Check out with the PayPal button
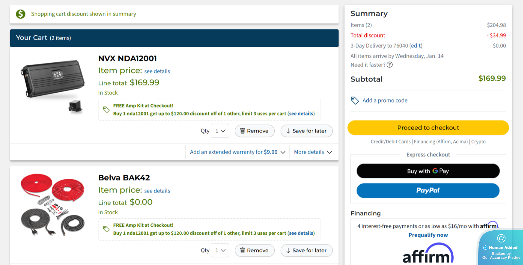 pyautogui.click(x=428, y=190)
